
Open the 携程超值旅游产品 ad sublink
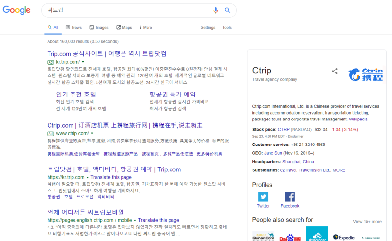[121, 154]
